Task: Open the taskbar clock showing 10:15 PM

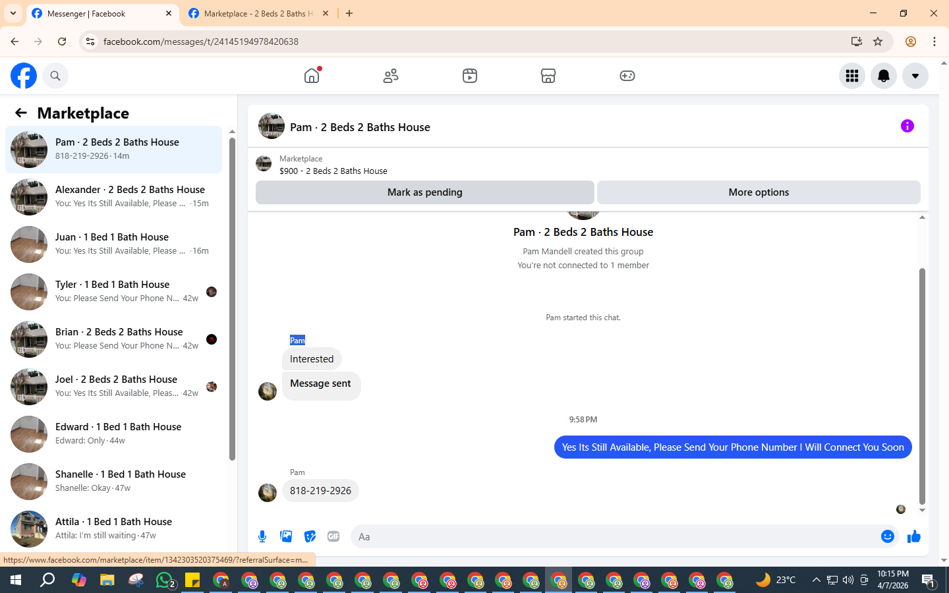Action: pos(893,580)
